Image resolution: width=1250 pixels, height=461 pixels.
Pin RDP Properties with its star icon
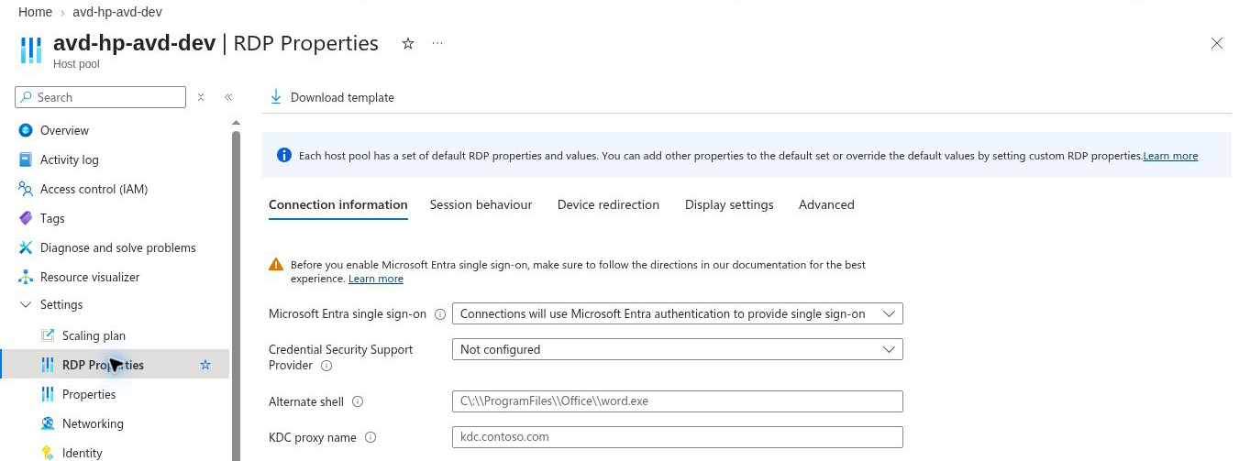tap(205, 365)
